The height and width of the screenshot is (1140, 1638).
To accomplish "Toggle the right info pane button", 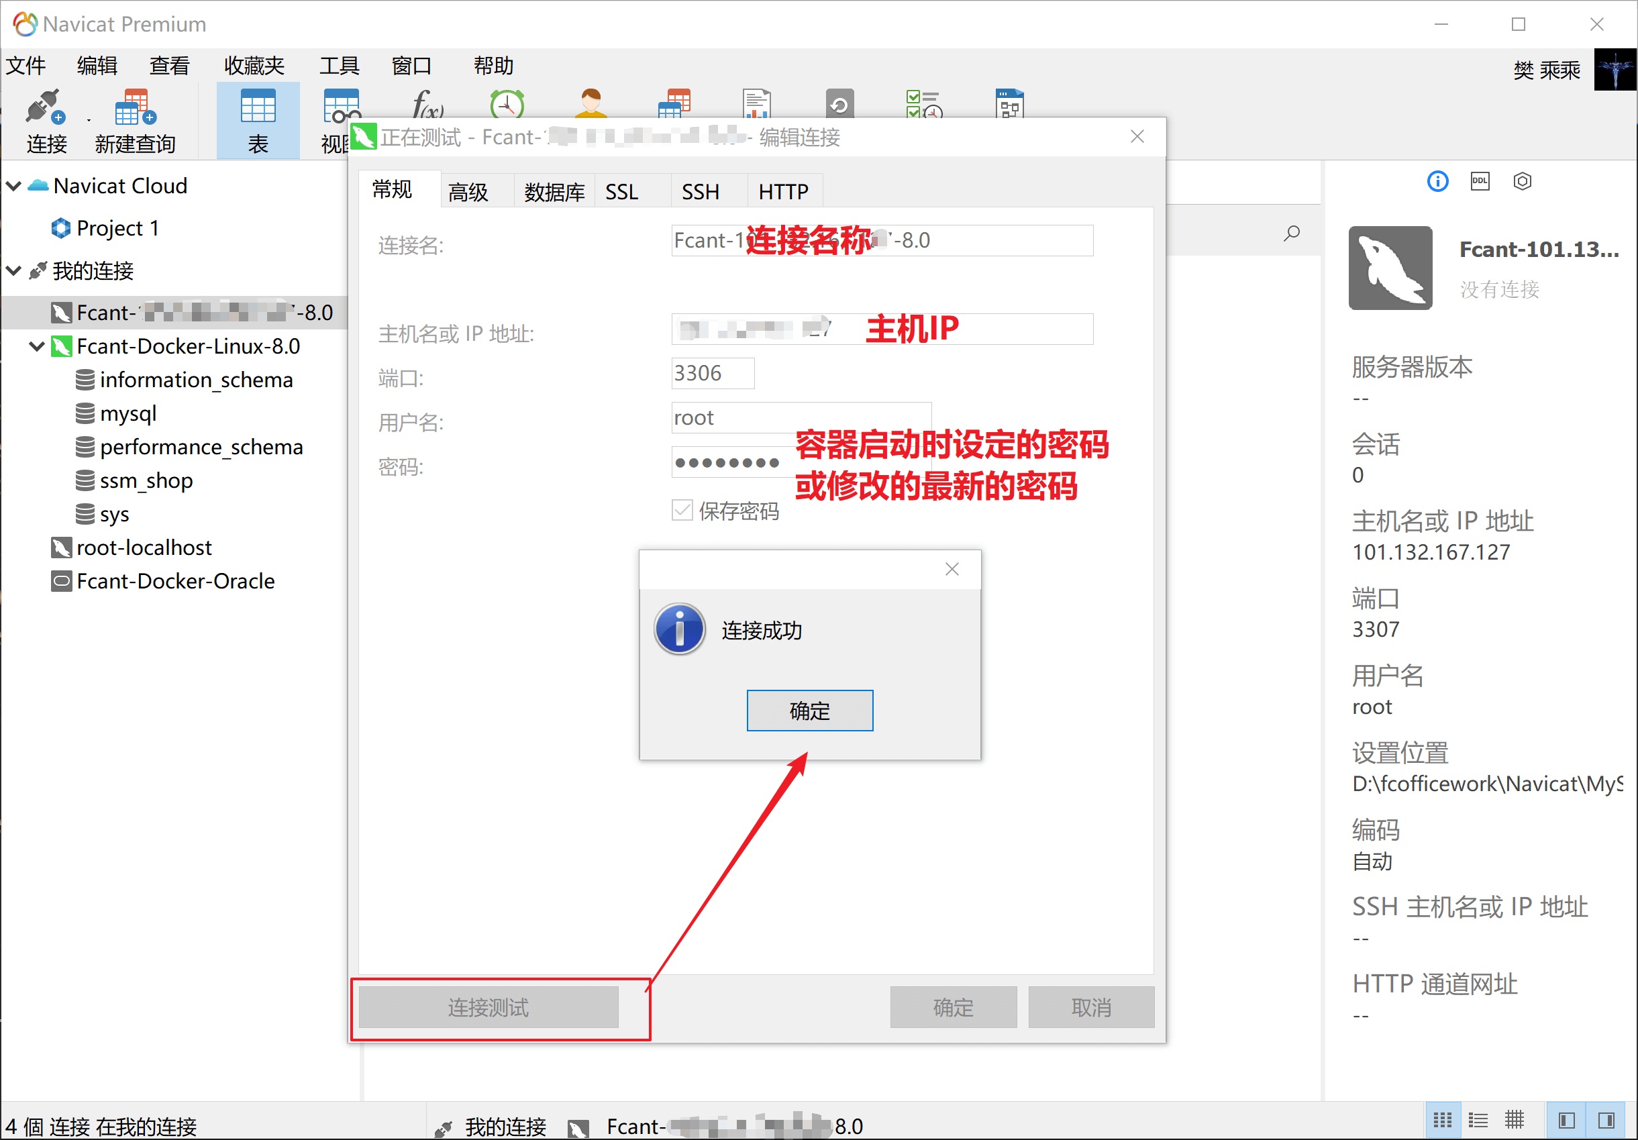I will pyautogui.click(x=1605, y=1120).
